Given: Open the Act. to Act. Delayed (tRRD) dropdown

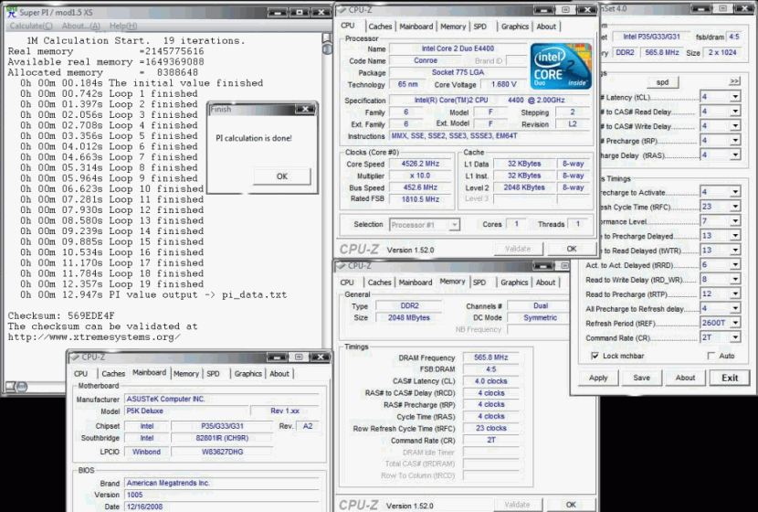Looking at the screenshot, I should pos(735,265).
